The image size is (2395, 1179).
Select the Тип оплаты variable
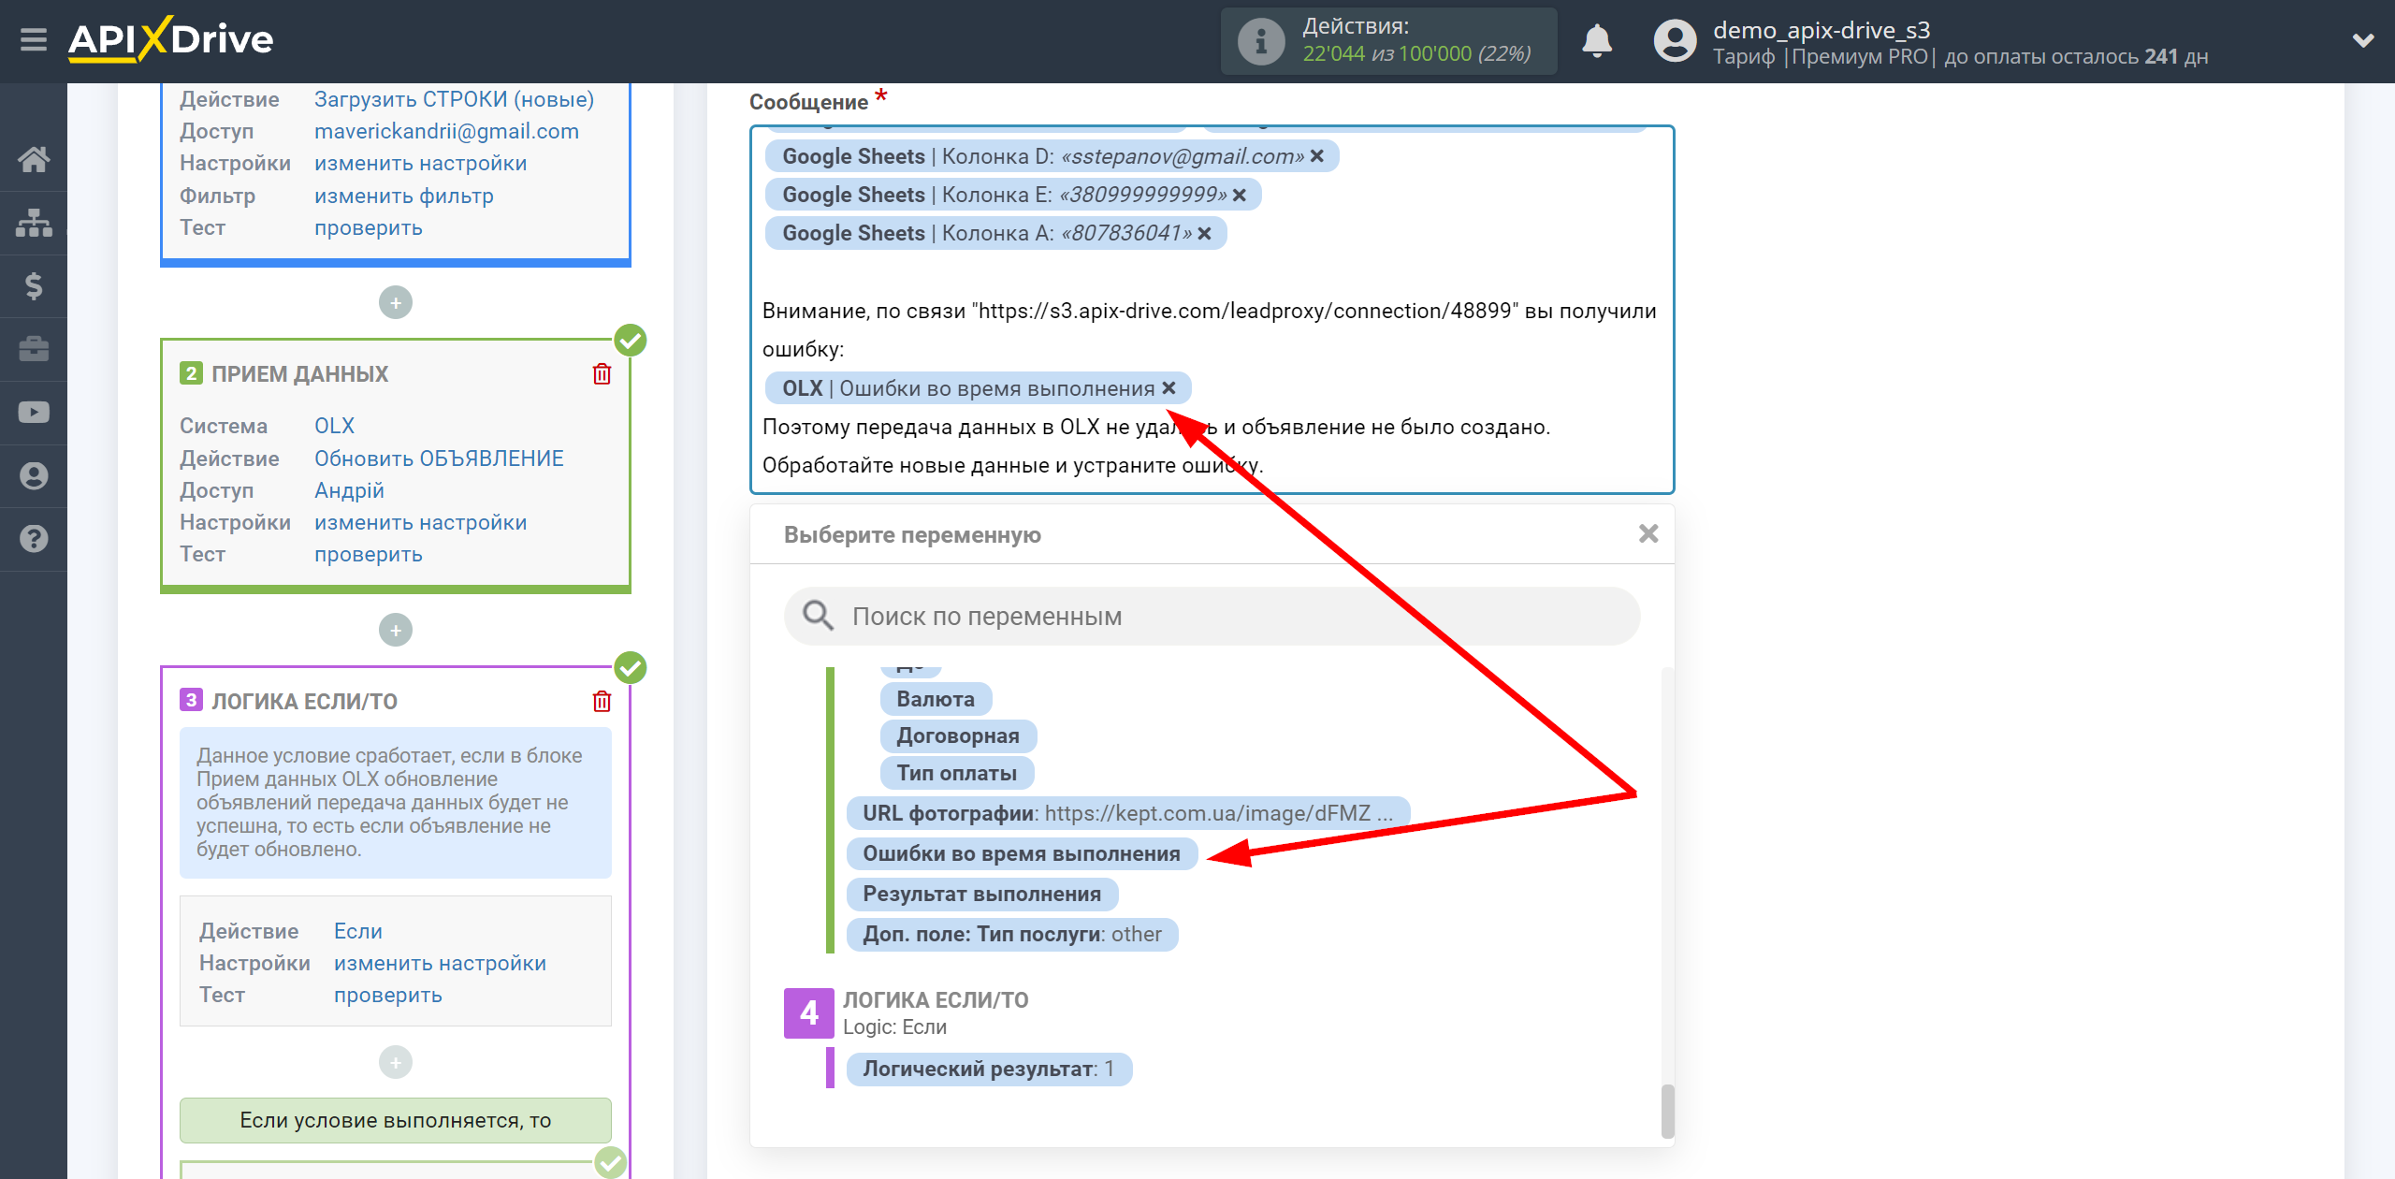coord(956,773)
